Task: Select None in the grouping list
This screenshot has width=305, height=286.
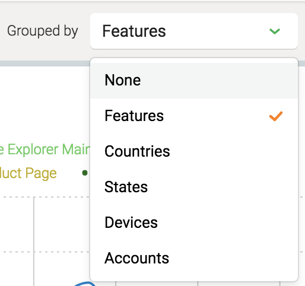Action: 194,80
